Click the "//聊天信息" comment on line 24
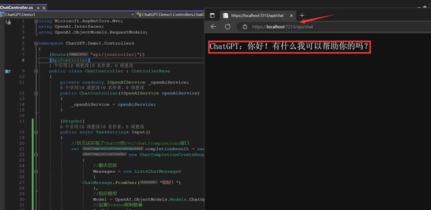 point(105,165)
